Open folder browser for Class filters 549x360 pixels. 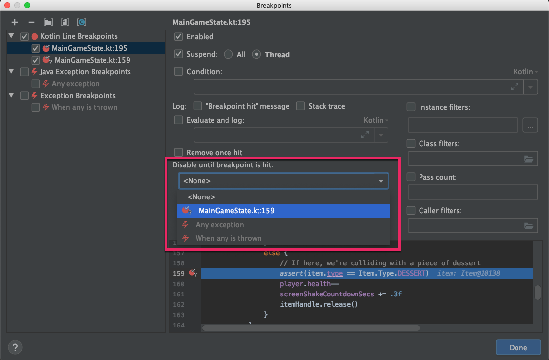coord(529,159)
